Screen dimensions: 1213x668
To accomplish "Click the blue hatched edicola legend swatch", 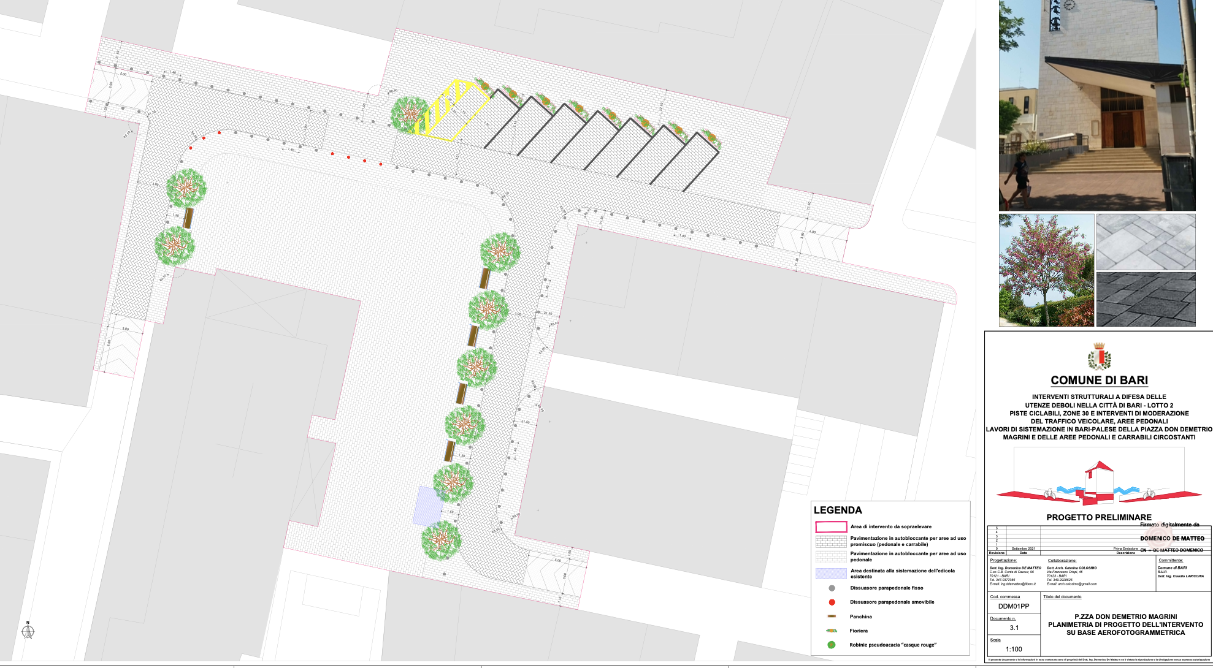I will click(x=831, y=574).
